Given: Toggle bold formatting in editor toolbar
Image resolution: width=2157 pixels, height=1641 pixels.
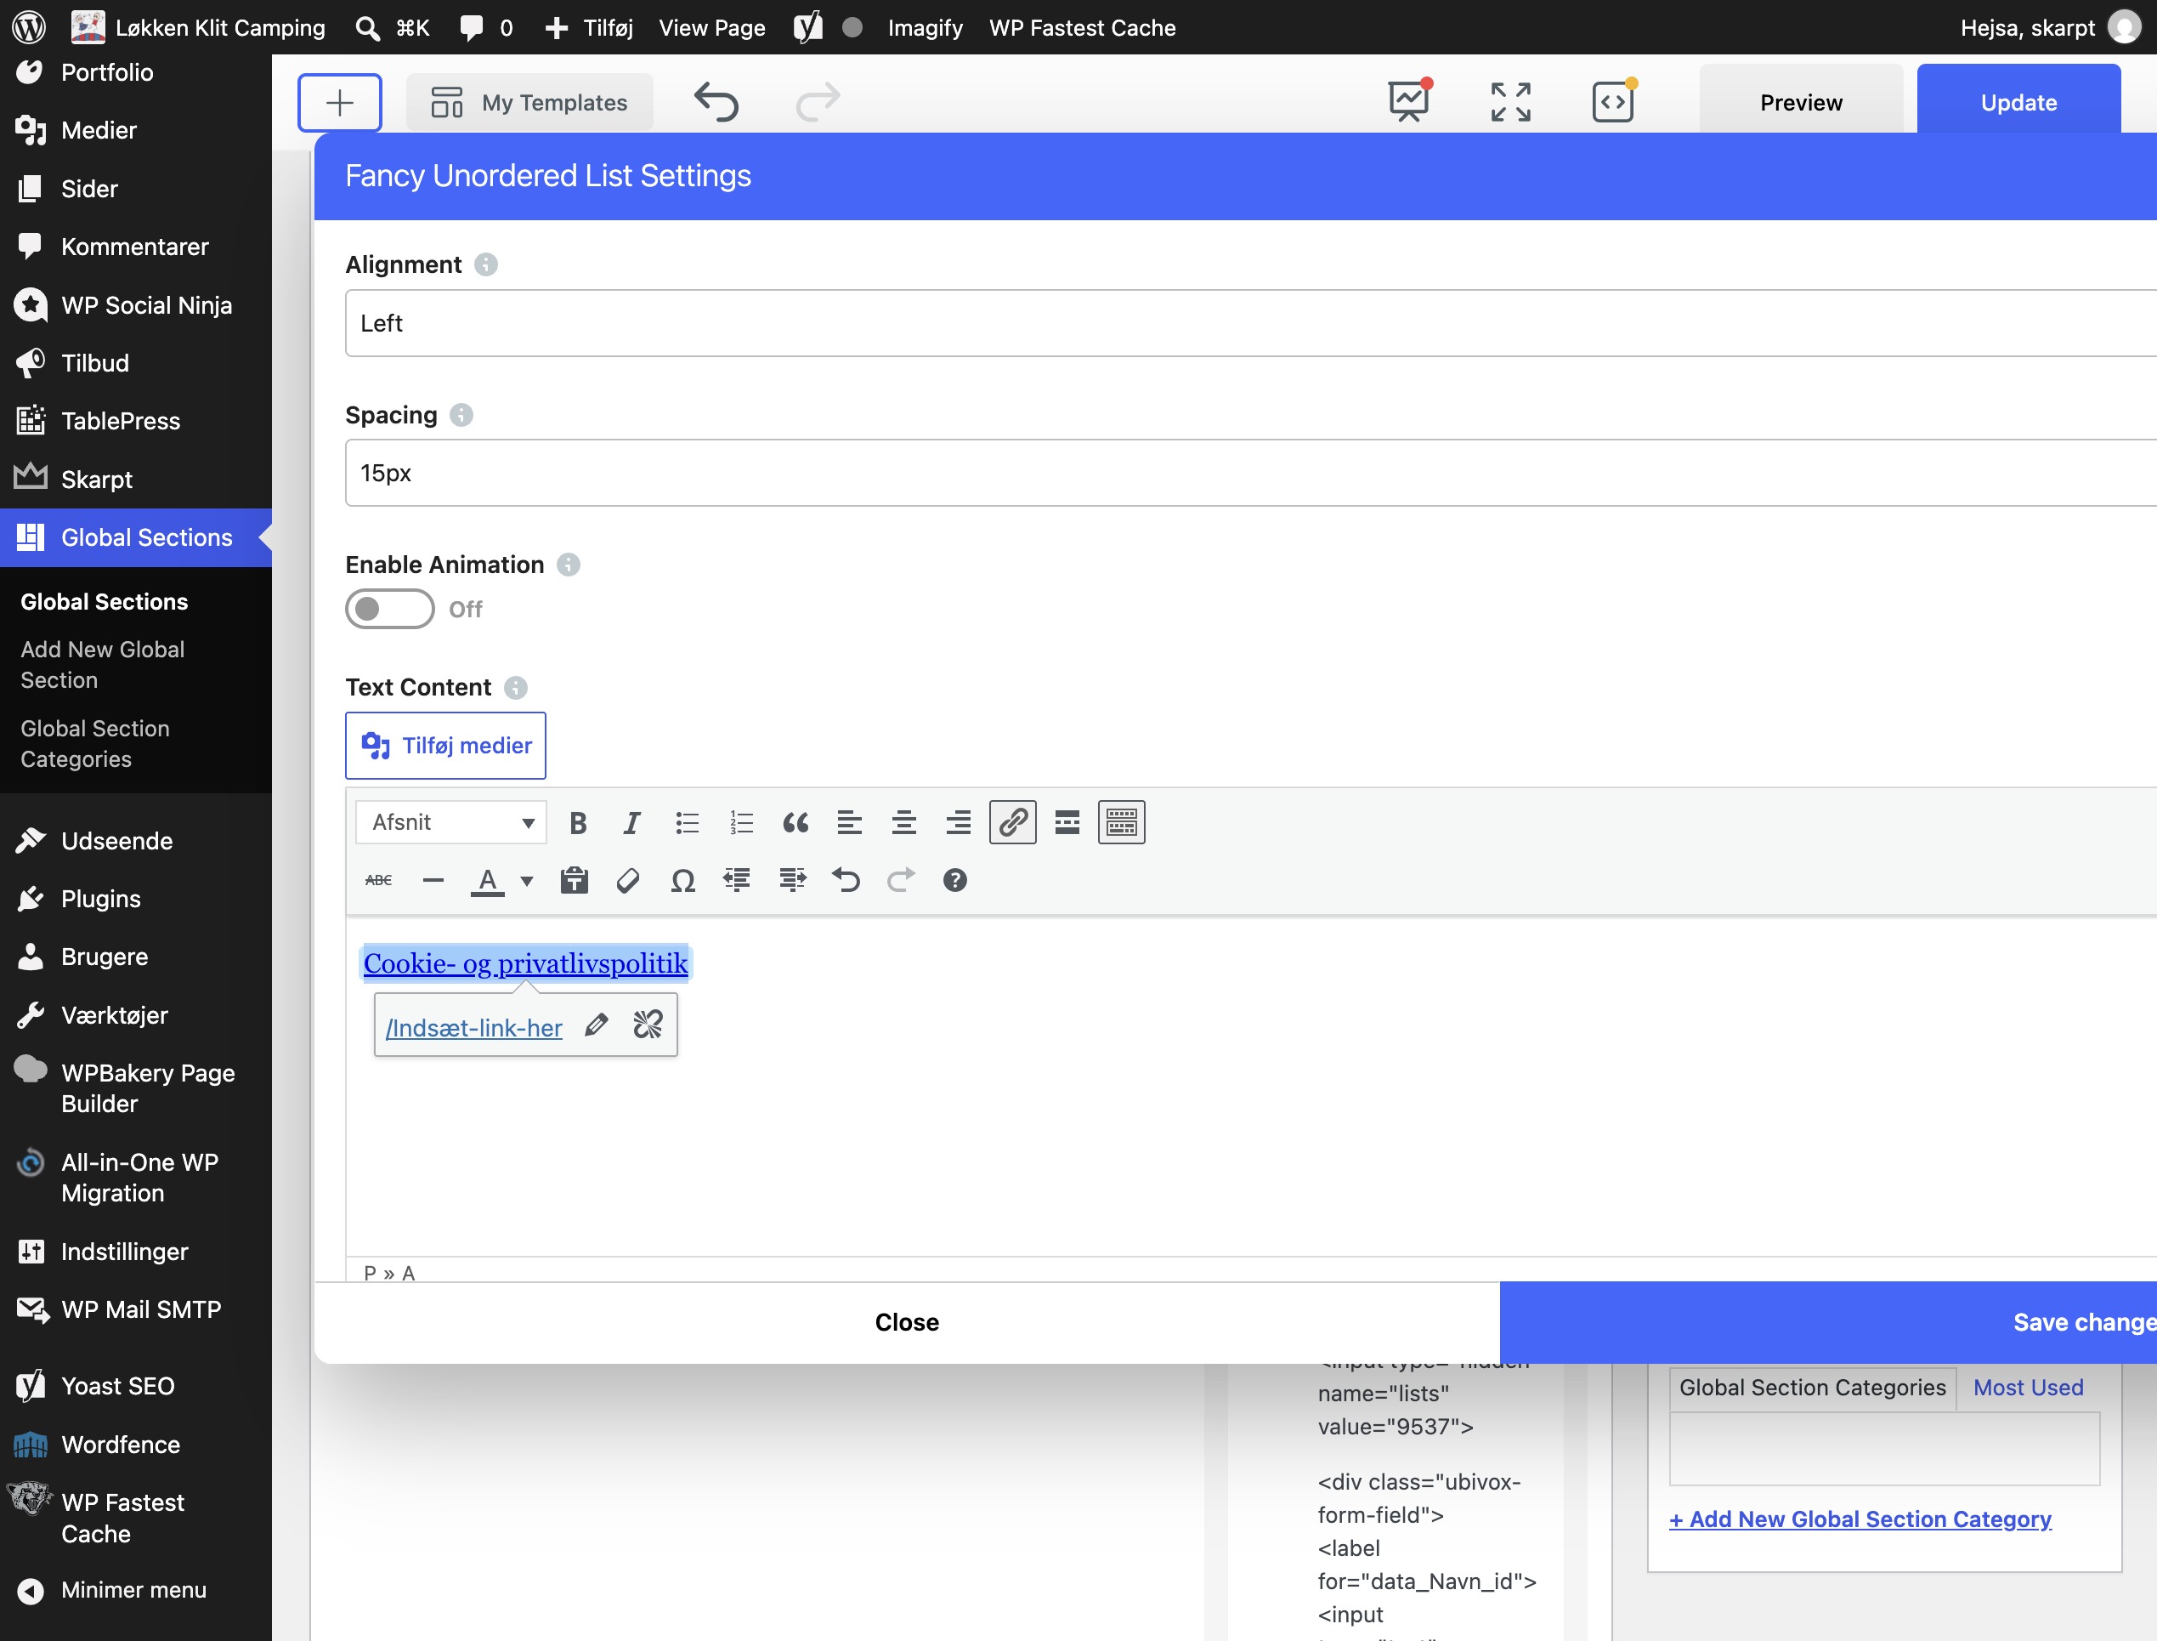Looking at the screenshot, I should click(x=578, y=822).
